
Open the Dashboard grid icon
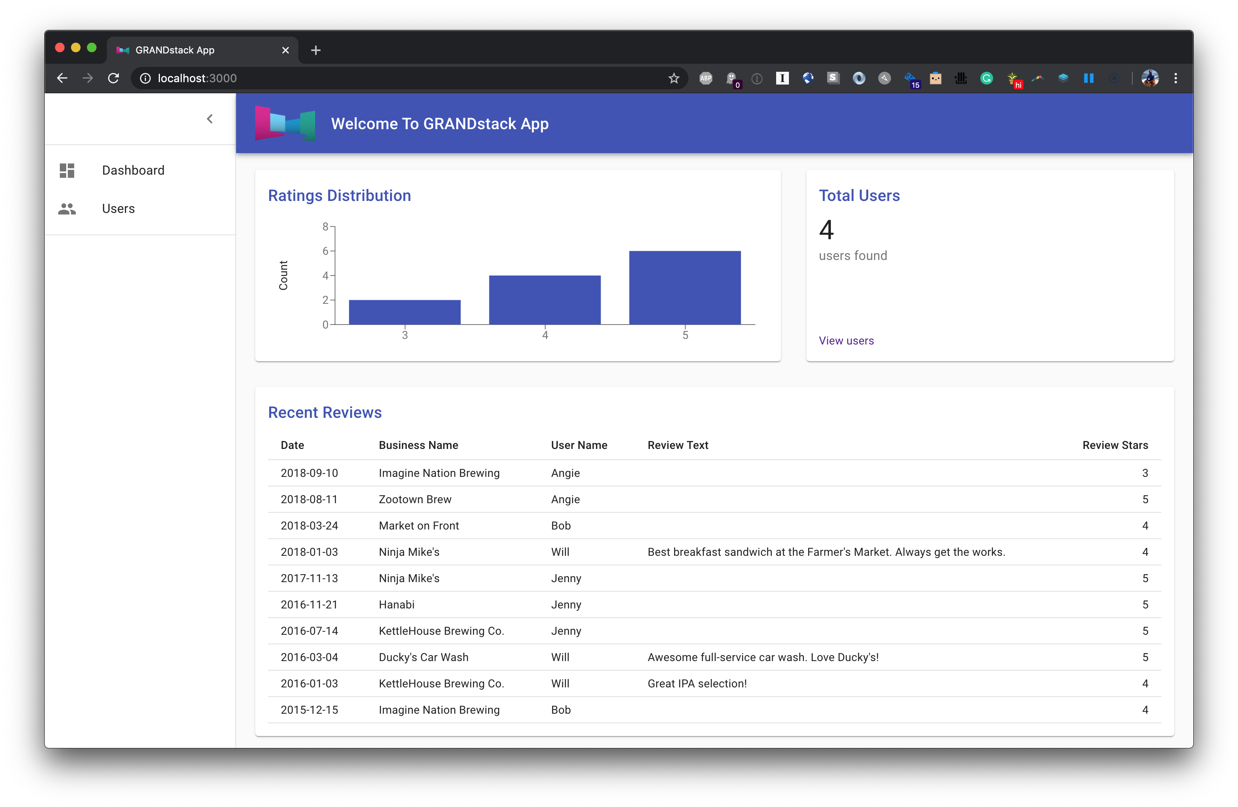67,171
